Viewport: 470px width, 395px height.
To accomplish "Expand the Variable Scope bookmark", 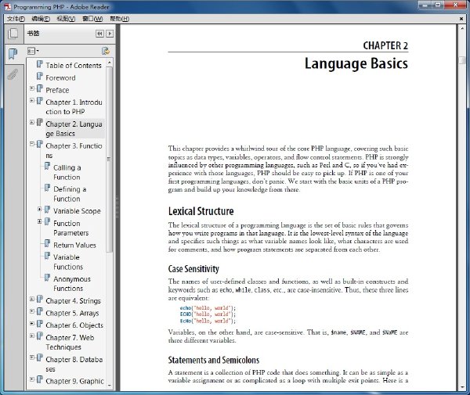I will pyautogui.click(x=39, y=209).
